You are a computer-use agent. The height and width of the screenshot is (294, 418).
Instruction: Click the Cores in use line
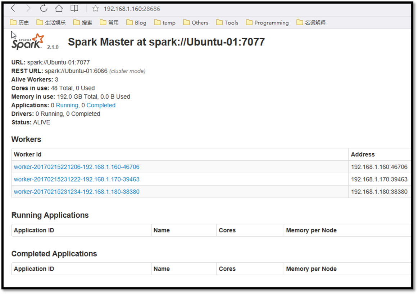pyautogui.click(x=53, y=88)
